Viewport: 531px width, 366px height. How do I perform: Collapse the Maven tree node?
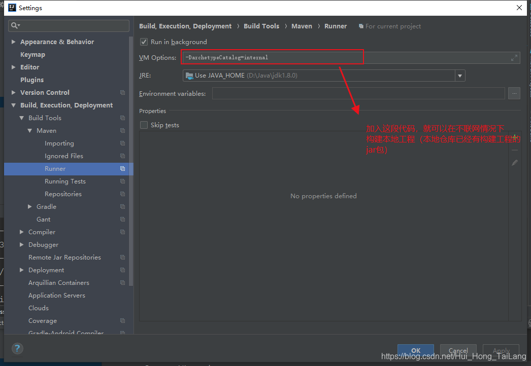(30, 131)
